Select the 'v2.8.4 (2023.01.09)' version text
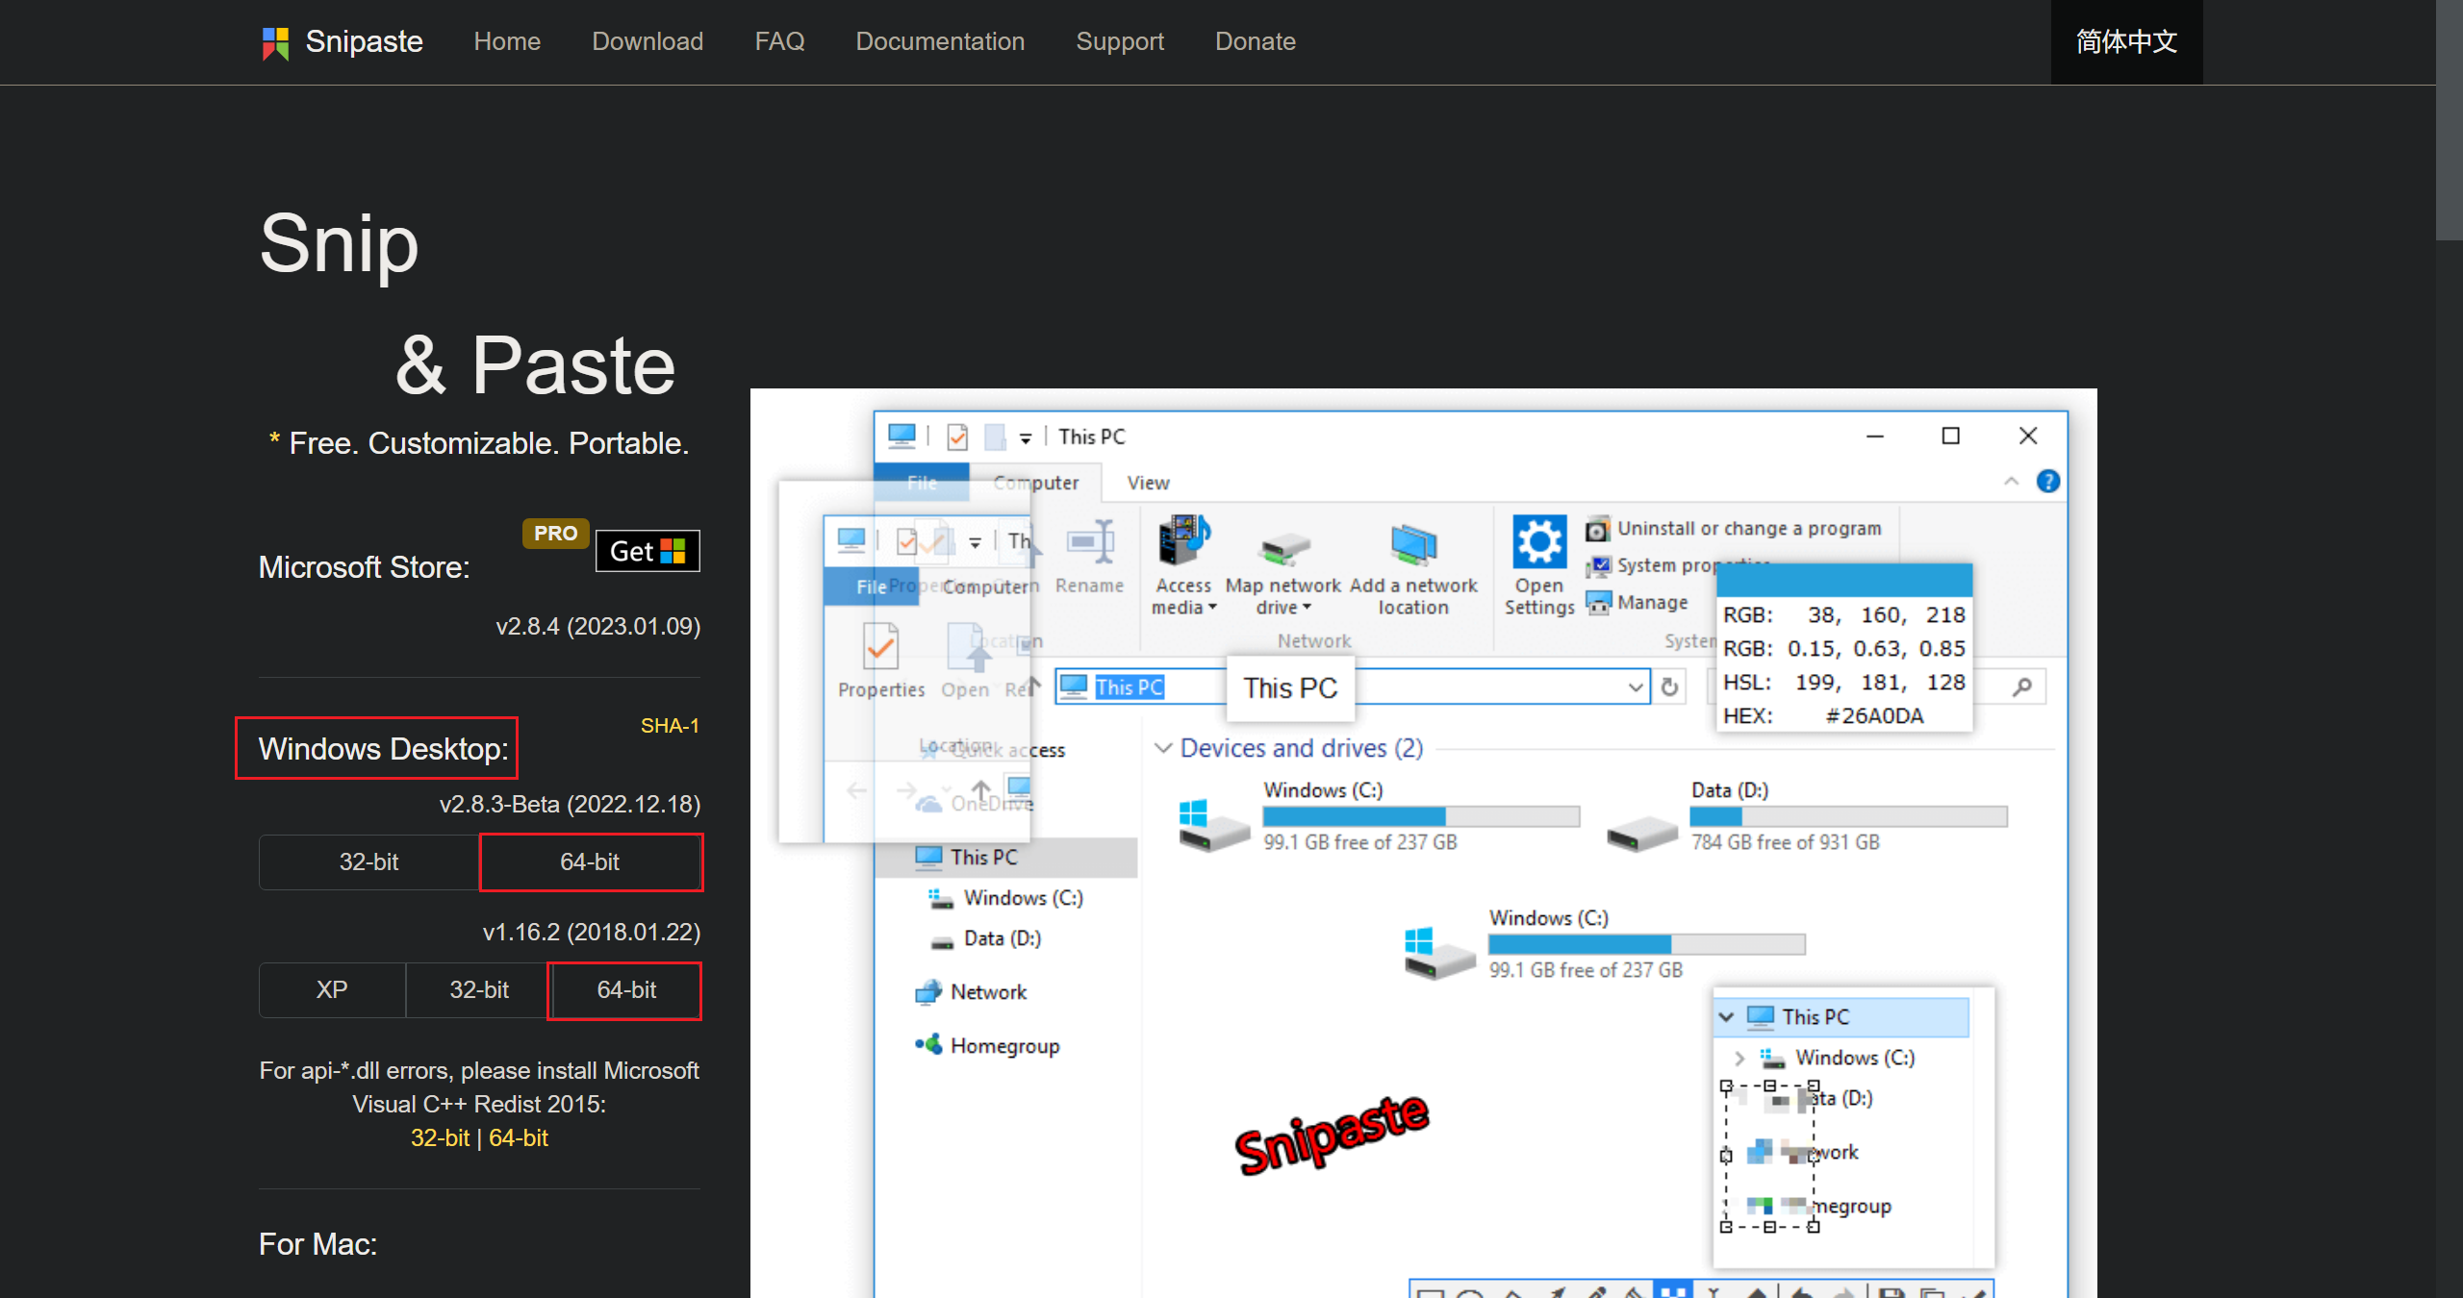 [x=597, y=627]
